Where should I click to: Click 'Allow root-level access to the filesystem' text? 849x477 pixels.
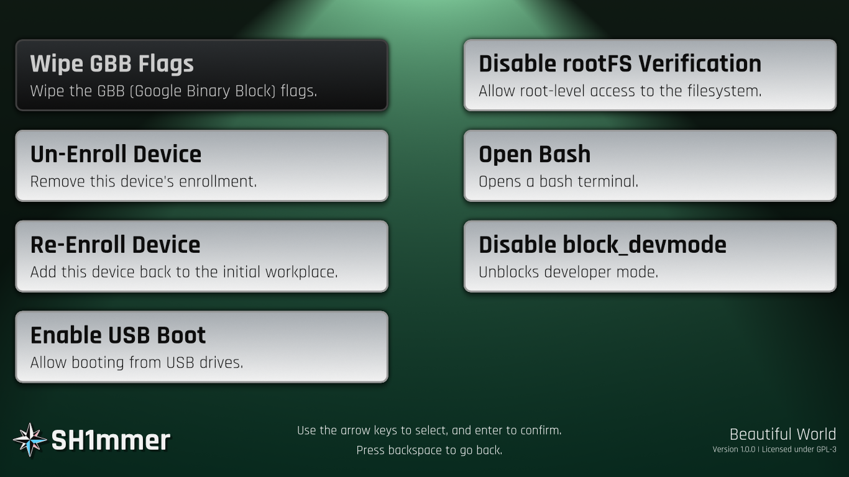point(620,91)
